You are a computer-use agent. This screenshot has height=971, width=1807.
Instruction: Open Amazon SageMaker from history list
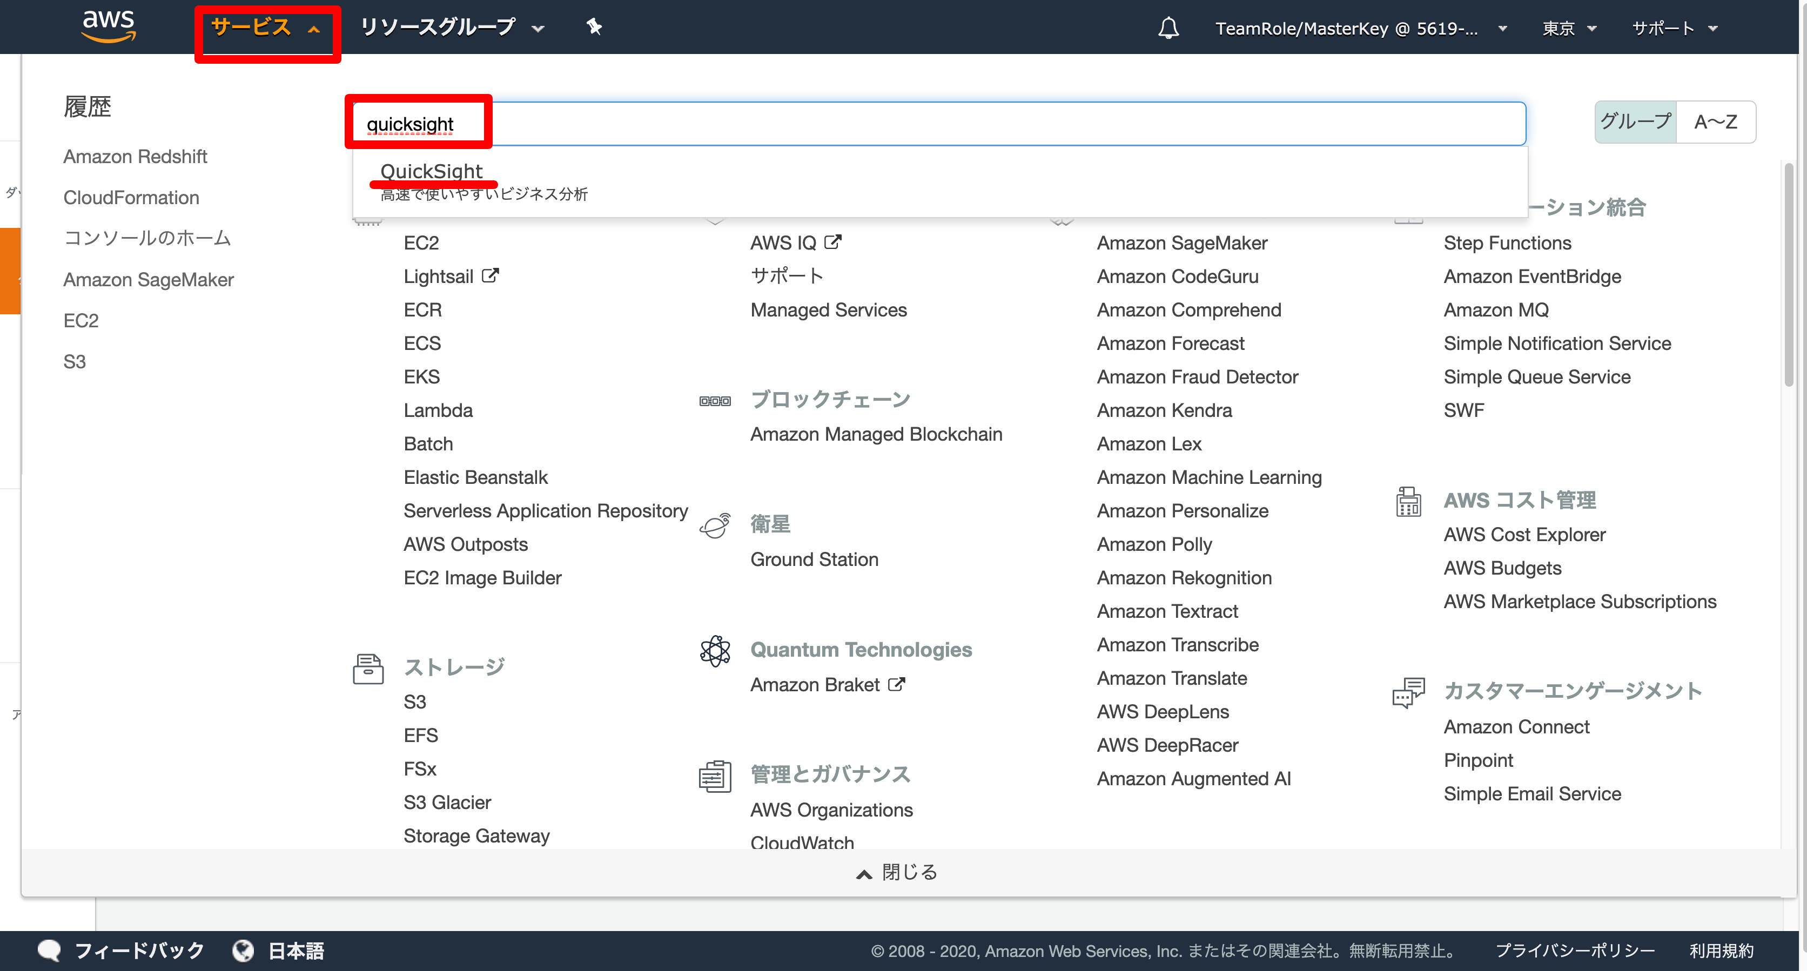pyautogui.click(x=149, y=280)
